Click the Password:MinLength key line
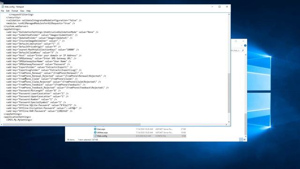300x169 pixels. [33, 91]
